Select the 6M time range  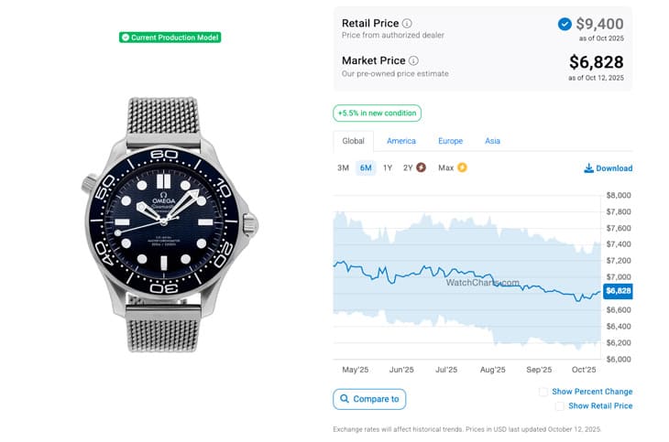click(x=366, y=167)
